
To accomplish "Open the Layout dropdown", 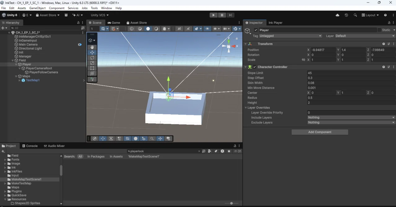I will coord(370,15).
